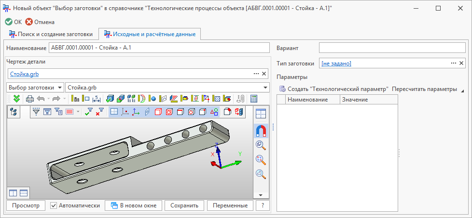The image size is (472, 218).
Task: Expand the parameters toolbar overflow arrow
Action: coord(462,90)
